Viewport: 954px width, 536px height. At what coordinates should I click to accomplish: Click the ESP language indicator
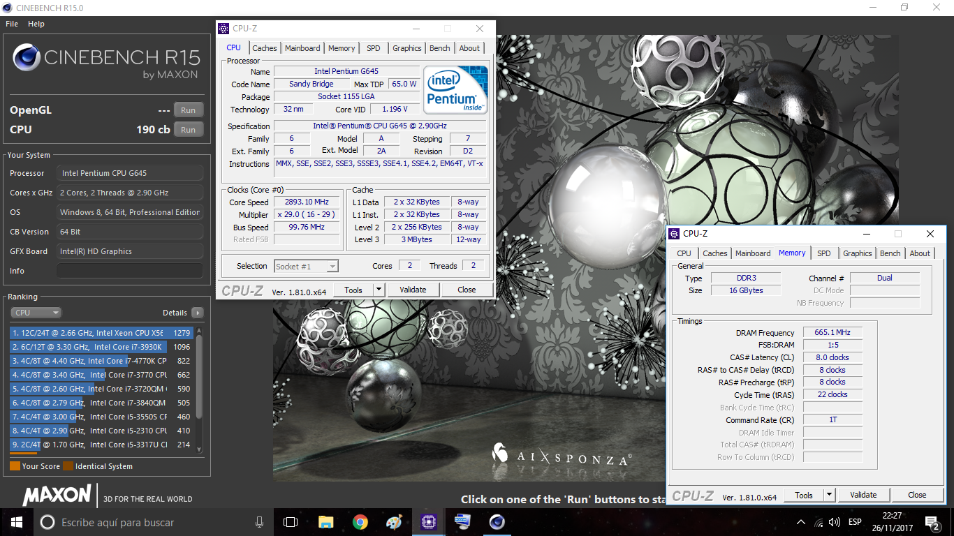pyautogui.click(x=855, y=522)
